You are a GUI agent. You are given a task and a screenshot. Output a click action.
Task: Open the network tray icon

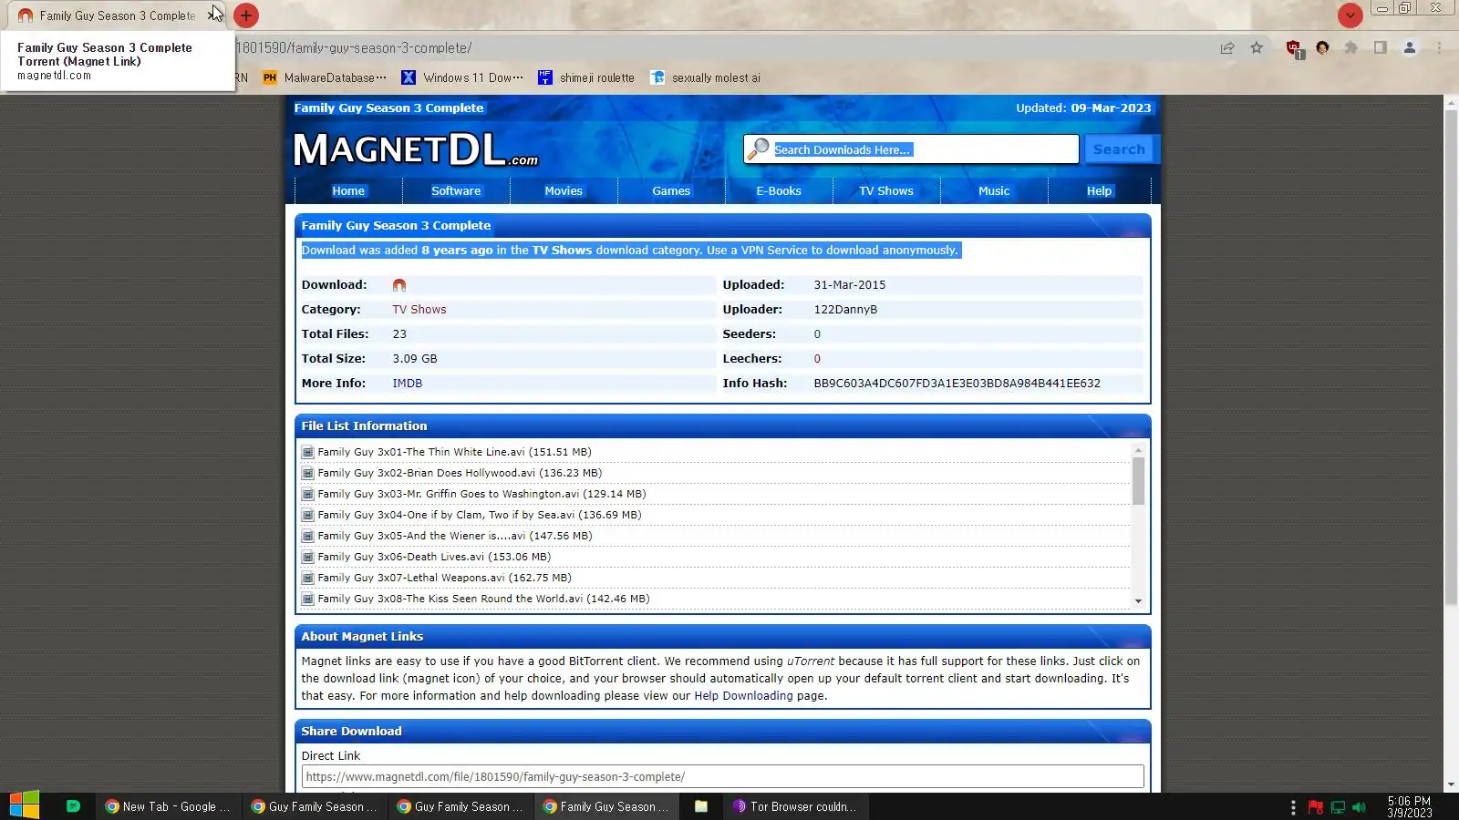[1338, 807]
